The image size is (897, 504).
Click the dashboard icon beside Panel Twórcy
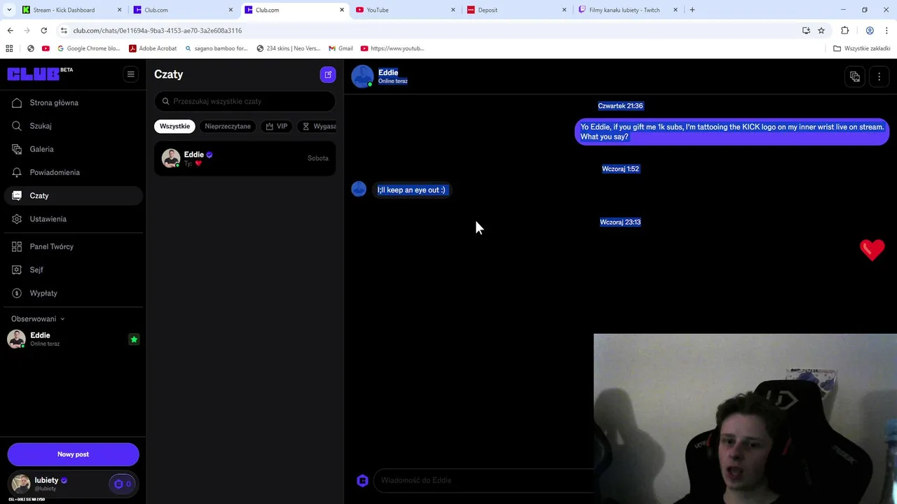17,246
